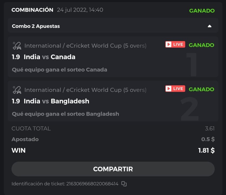Image resolution: width=226 pixels, height=195 pixels.
Task: Select the first eCricket World Cup league label
Action: click(x=85, y=46)
